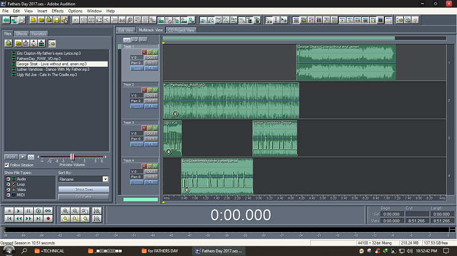Arm Track 4 for recording via R

144,166
